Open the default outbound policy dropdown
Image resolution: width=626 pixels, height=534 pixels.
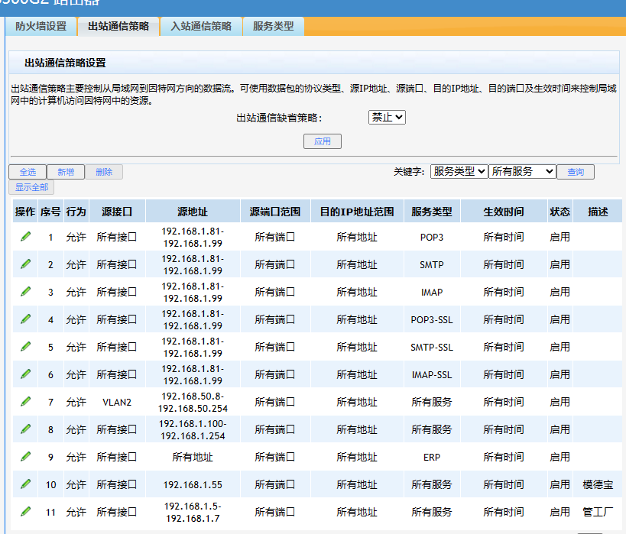tap(387, 118)
